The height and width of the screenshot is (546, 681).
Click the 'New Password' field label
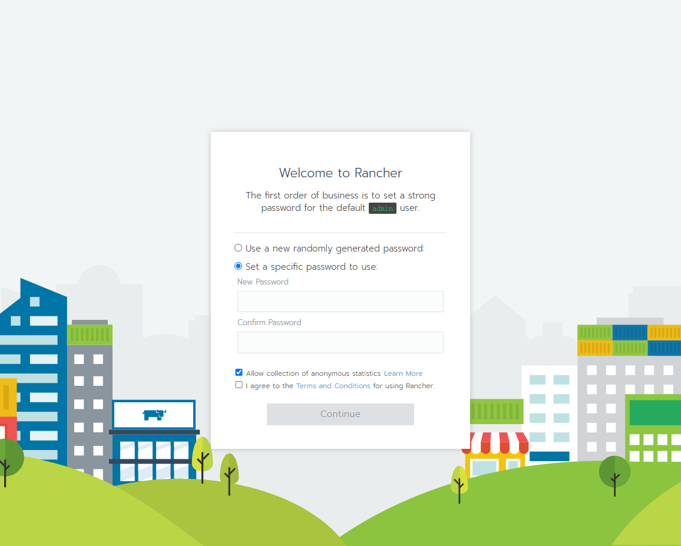[263, 282]
